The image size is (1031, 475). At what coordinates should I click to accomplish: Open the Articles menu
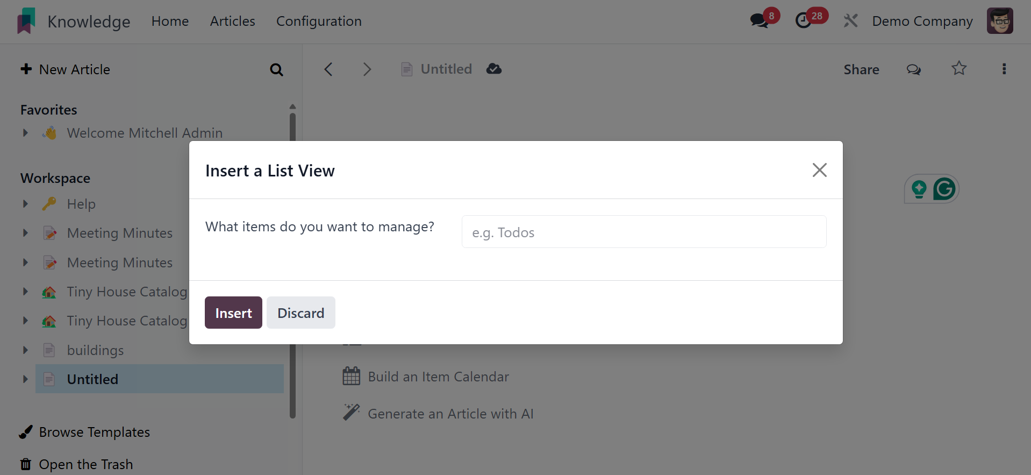click(232, 21)
